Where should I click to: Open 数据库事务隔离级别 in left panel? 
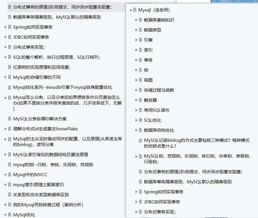57,17
